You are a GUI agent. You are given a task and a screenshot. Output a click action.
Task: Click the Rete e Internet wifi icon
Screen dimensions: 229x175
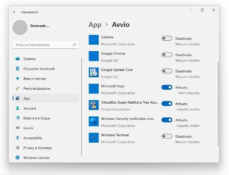click(18, 78)
